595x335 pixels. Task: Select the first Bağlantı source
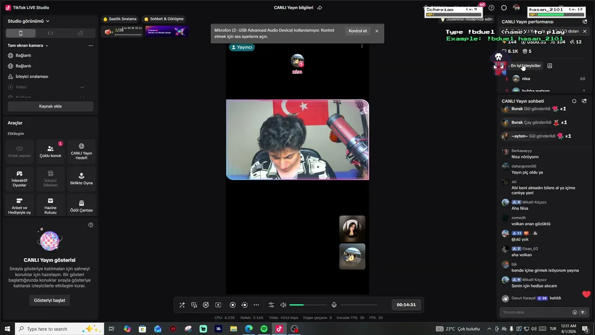tap(50, 55)
